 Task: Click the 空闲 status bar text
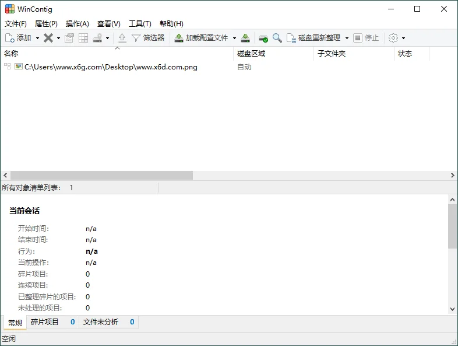[x=9, y=338]
